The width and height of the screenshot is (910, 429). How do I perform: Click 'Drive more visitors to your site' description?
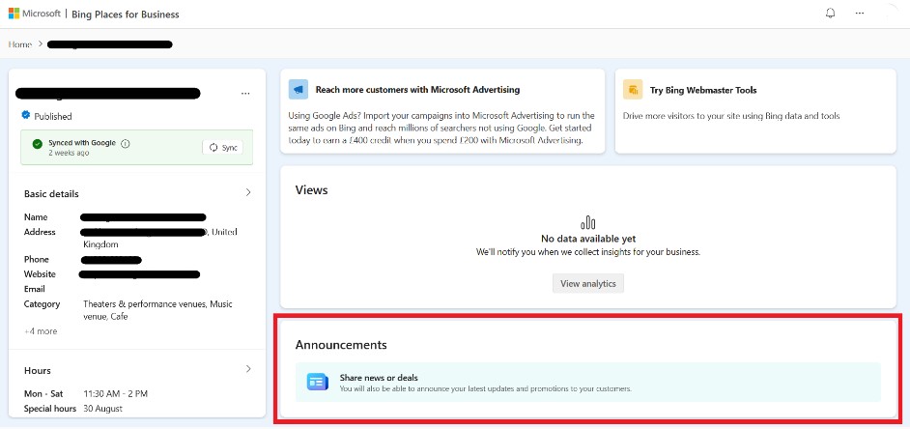(x=731, y=116)
